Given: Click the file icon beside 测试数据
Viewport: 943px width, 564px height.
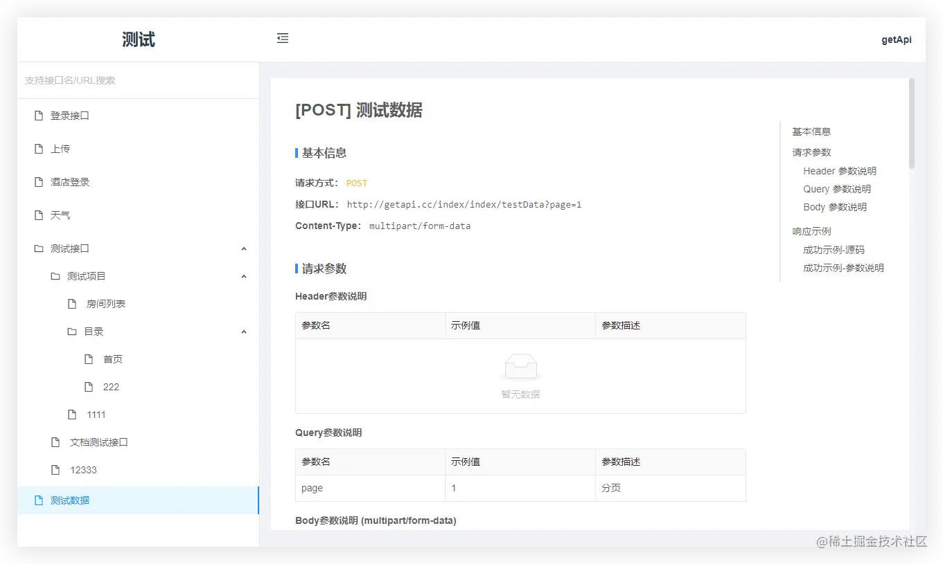Looking at the screenshot, I should coord(39,500).
